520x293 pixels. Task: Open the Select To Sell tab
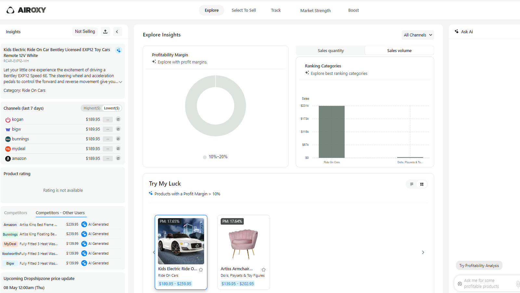(244, 10)
